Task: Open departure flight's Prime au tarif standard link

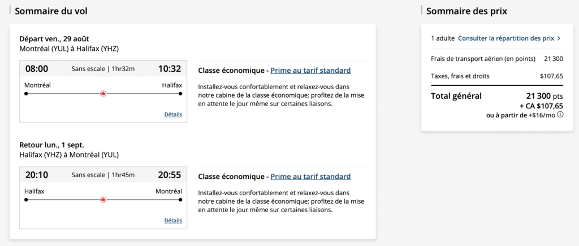Action: point(310,71)
